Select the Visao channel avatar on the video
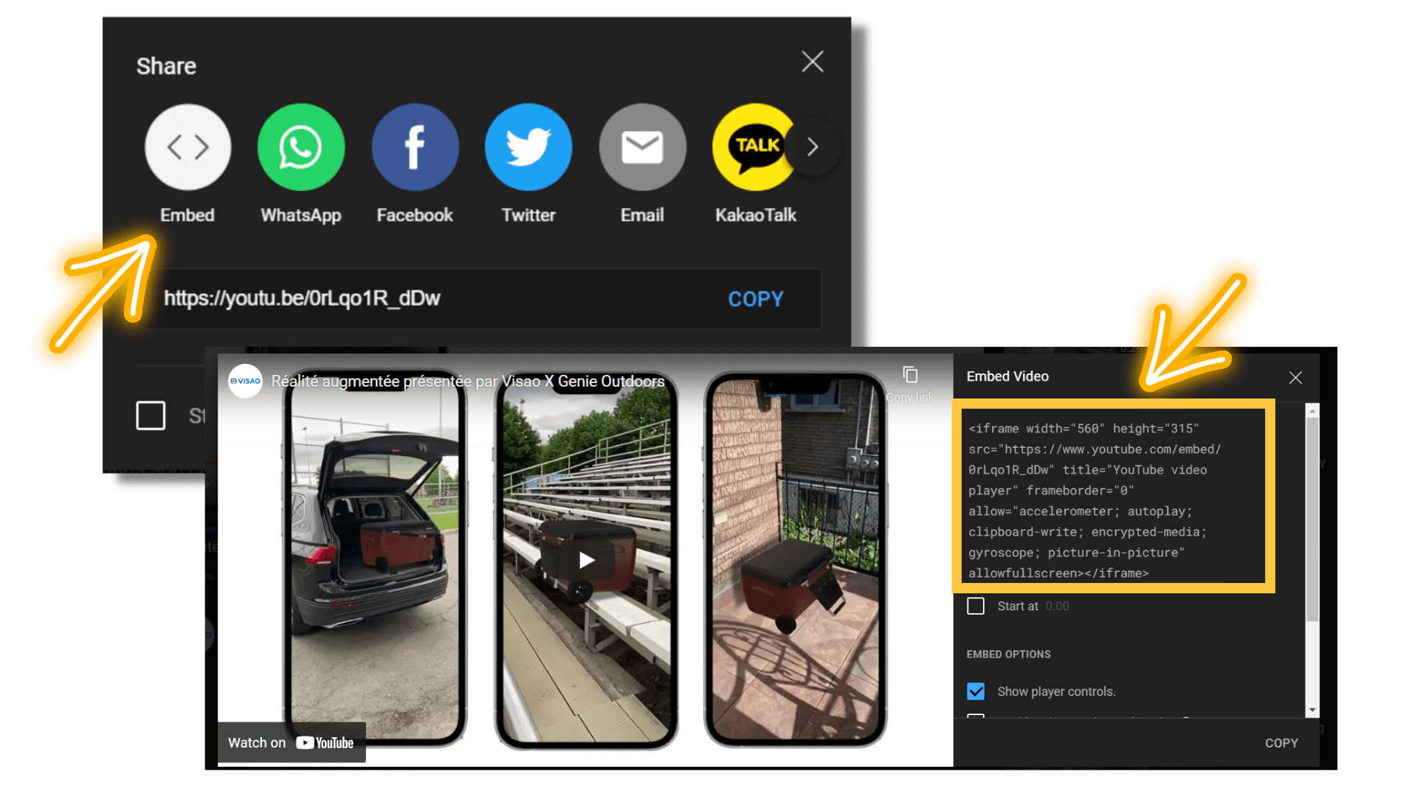This screenshot has height=797, width=1417. coord(245,382)
